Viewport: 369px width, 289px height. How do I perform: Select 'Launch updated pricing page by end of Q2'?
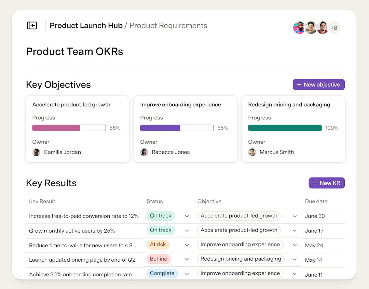coord(82,260)
